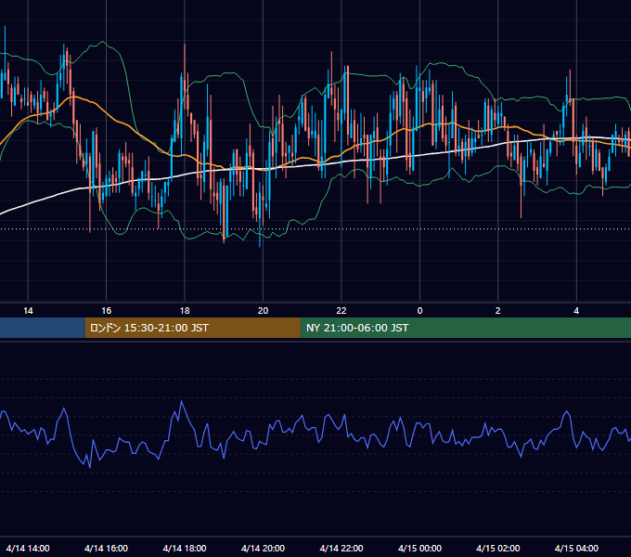Click the 4/14 22:00 time label

(341, 548)
